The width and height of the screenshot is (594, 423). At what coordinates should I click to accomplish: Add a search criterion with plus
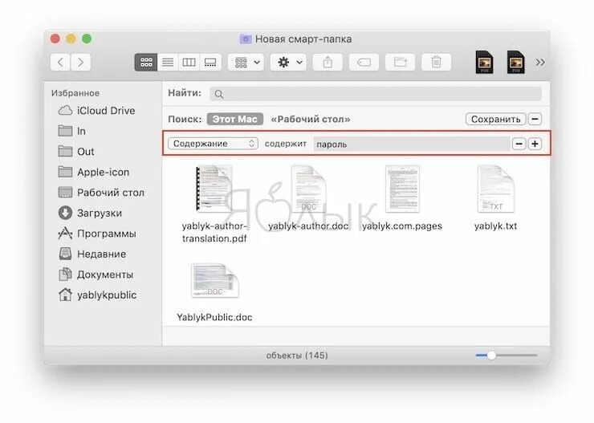click(x=535, y=144)
